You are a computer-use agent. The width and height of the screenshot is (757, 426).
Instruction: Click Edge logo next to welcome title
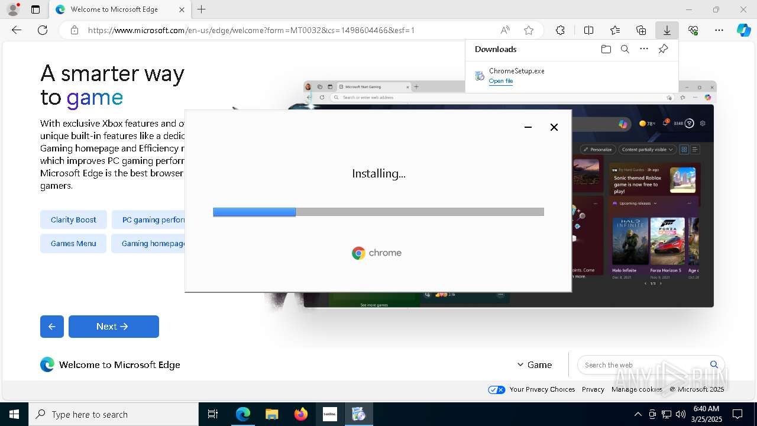click(x=47, y=364)
